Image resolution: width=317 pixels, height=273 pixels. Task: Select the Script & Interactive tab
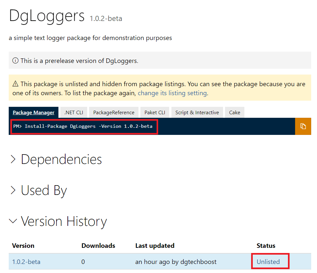click(197, 112)
